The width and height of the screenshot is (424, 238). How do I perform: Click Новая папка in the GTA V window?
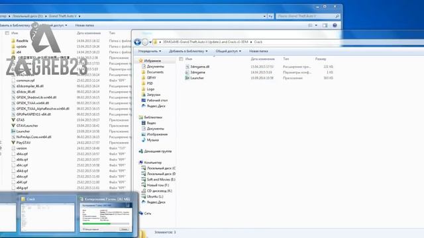click(x=85, y=25)
